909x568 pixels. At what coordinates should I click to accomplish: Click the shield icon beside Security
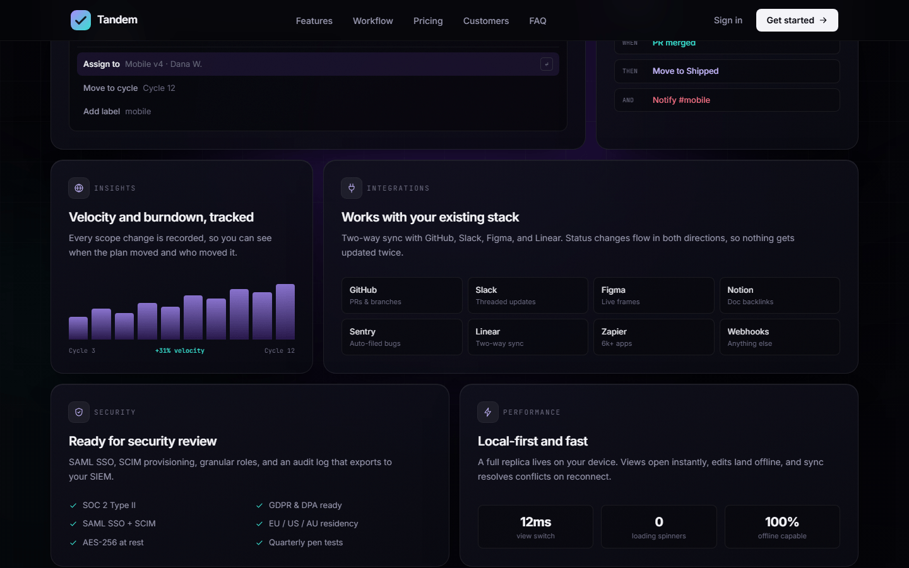(79, 412)
